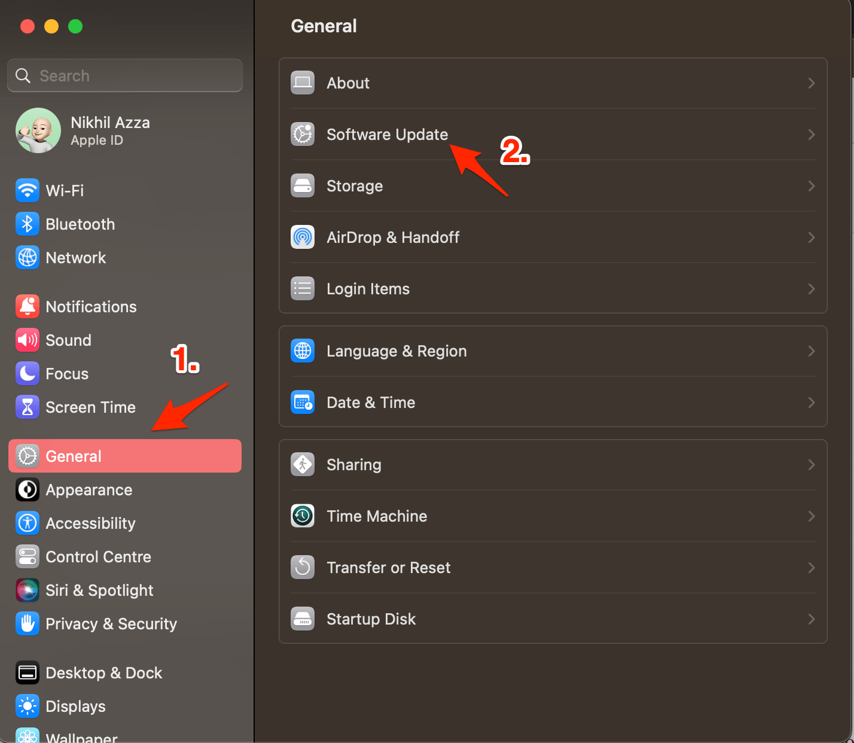Click the General gear icon in sidebar
This screenshot has width=854, height=743.
[x=28, y=456]
